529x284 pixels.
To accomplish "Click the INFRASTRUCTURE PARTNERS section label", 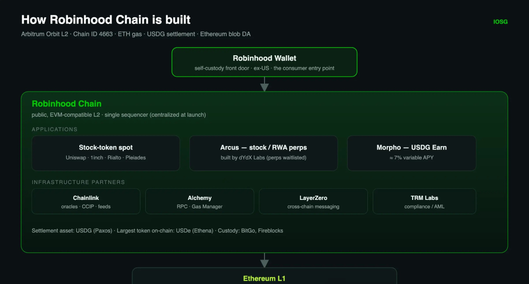I will point(78,182).
